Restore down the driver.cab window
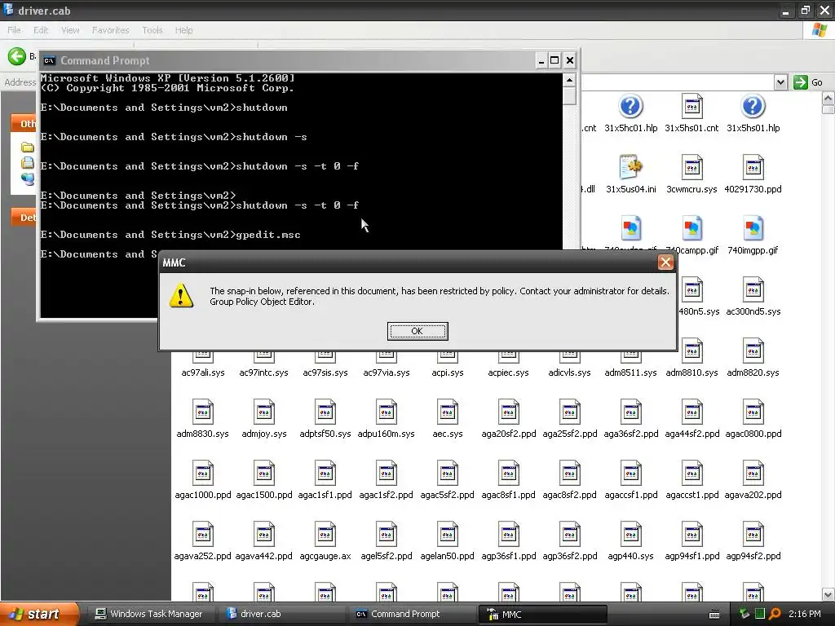Viewport: 835px width, 626px height. point(805,10)
